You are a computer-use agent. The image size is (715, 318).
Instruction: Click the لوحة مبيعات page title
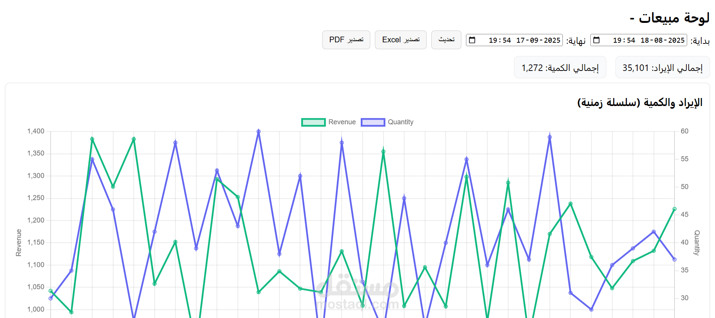click(670, 18)
